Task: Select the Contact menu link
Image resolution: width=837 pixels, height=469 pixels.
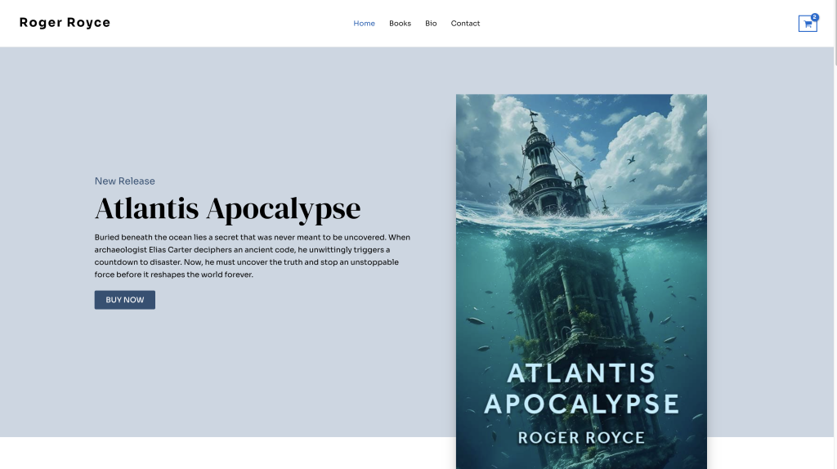Action: click(465, 24)
